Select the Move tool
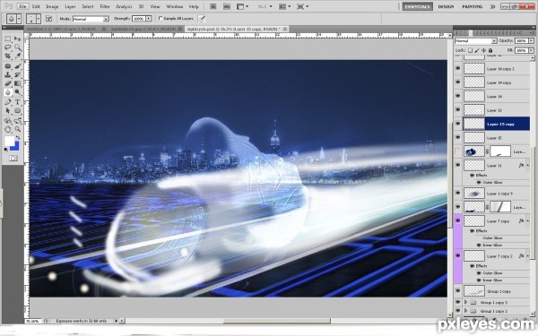Screen dimensions: 538x336 17,39
